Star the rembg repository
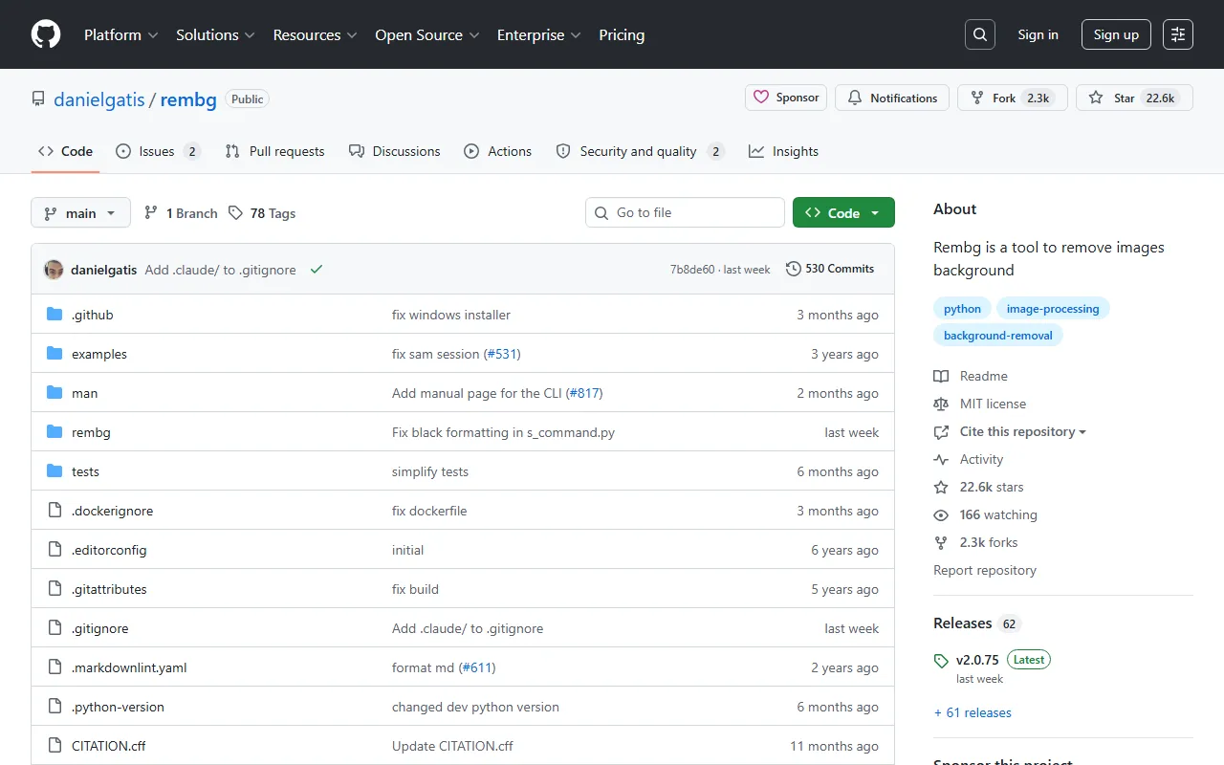Image resolution: width=1224 pixels, height=765 pixels. click(1113, 98)
